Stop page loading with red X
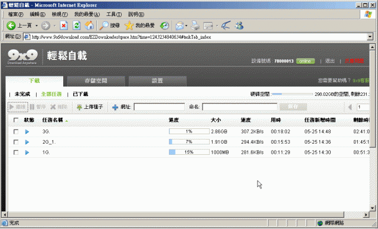 tap(64, 25)
